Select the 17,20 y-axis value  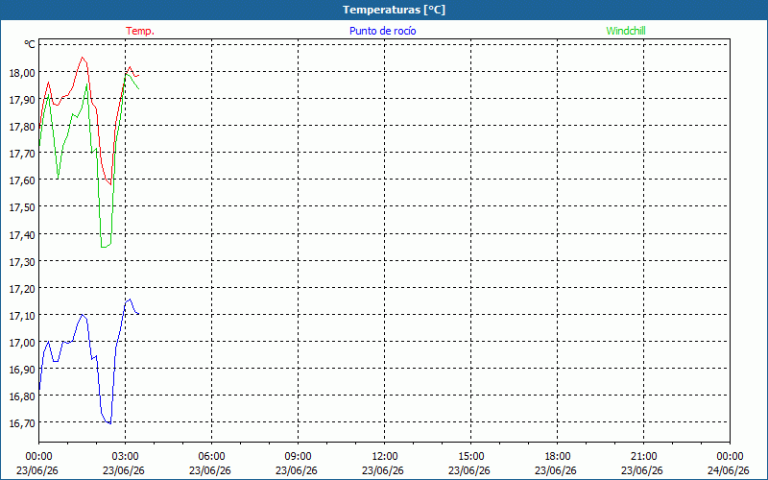coord(22,289)
